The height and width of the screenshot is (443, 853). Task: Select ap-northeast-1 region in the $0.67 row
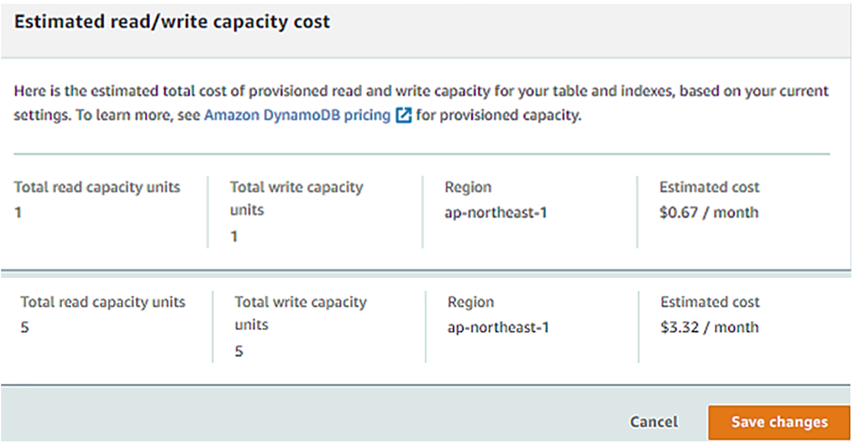pos(495,213)
